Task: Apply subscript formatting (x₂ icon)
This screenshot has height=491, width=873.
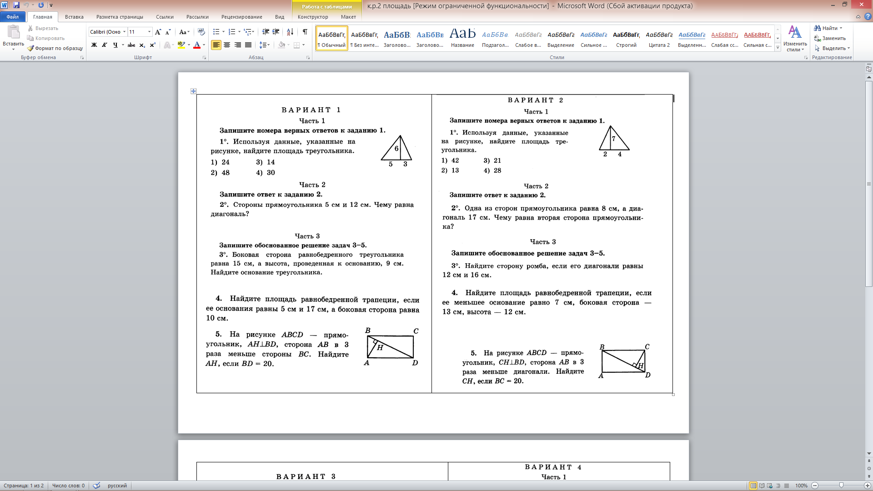Action: click(x=142, y=45)
